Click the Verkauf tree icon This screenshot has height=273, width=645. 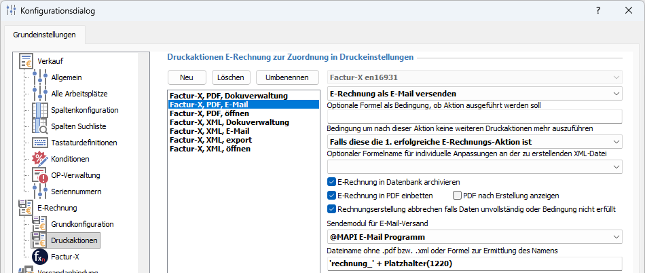[x=26, y=61]
